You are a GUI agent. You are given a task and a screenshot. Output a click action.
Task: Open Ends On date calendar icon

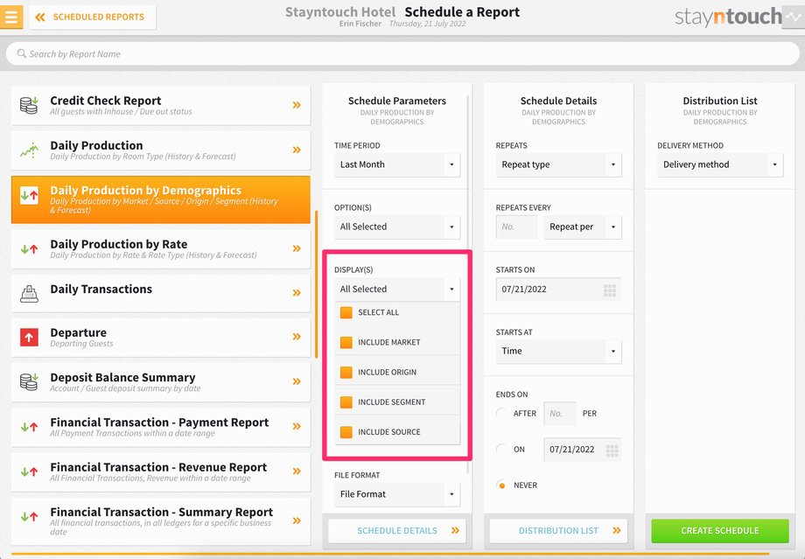[x=612, y=451]
